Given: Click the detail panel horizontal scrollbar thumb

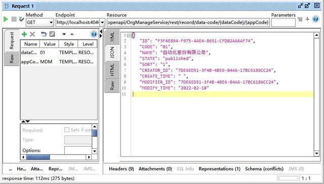Looking at the screenshot, I should pos(38,157).
